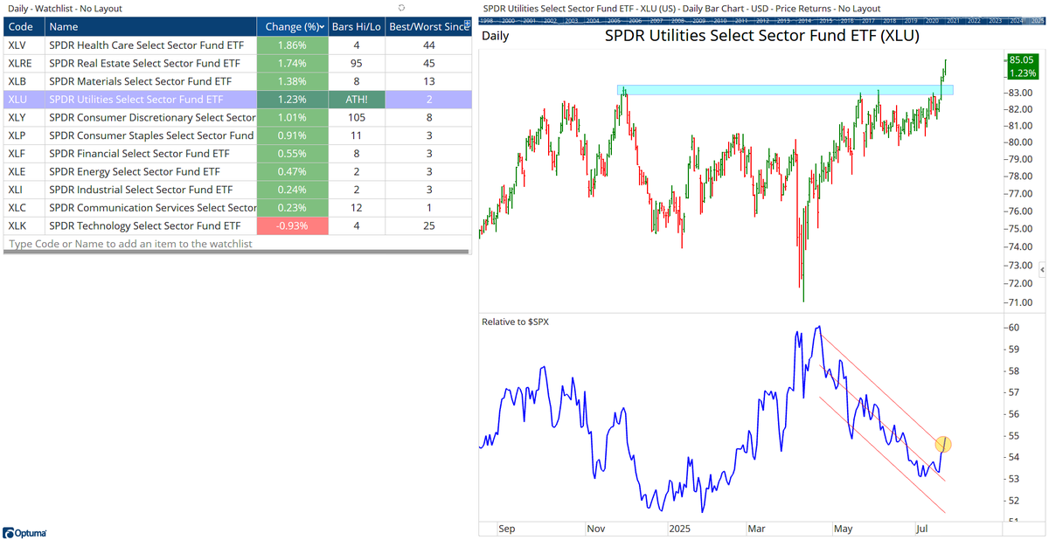The height and width of the screenshot is (540, 1049).
Task: Select the XLB Materials row
Action: [x=237, y=81]
